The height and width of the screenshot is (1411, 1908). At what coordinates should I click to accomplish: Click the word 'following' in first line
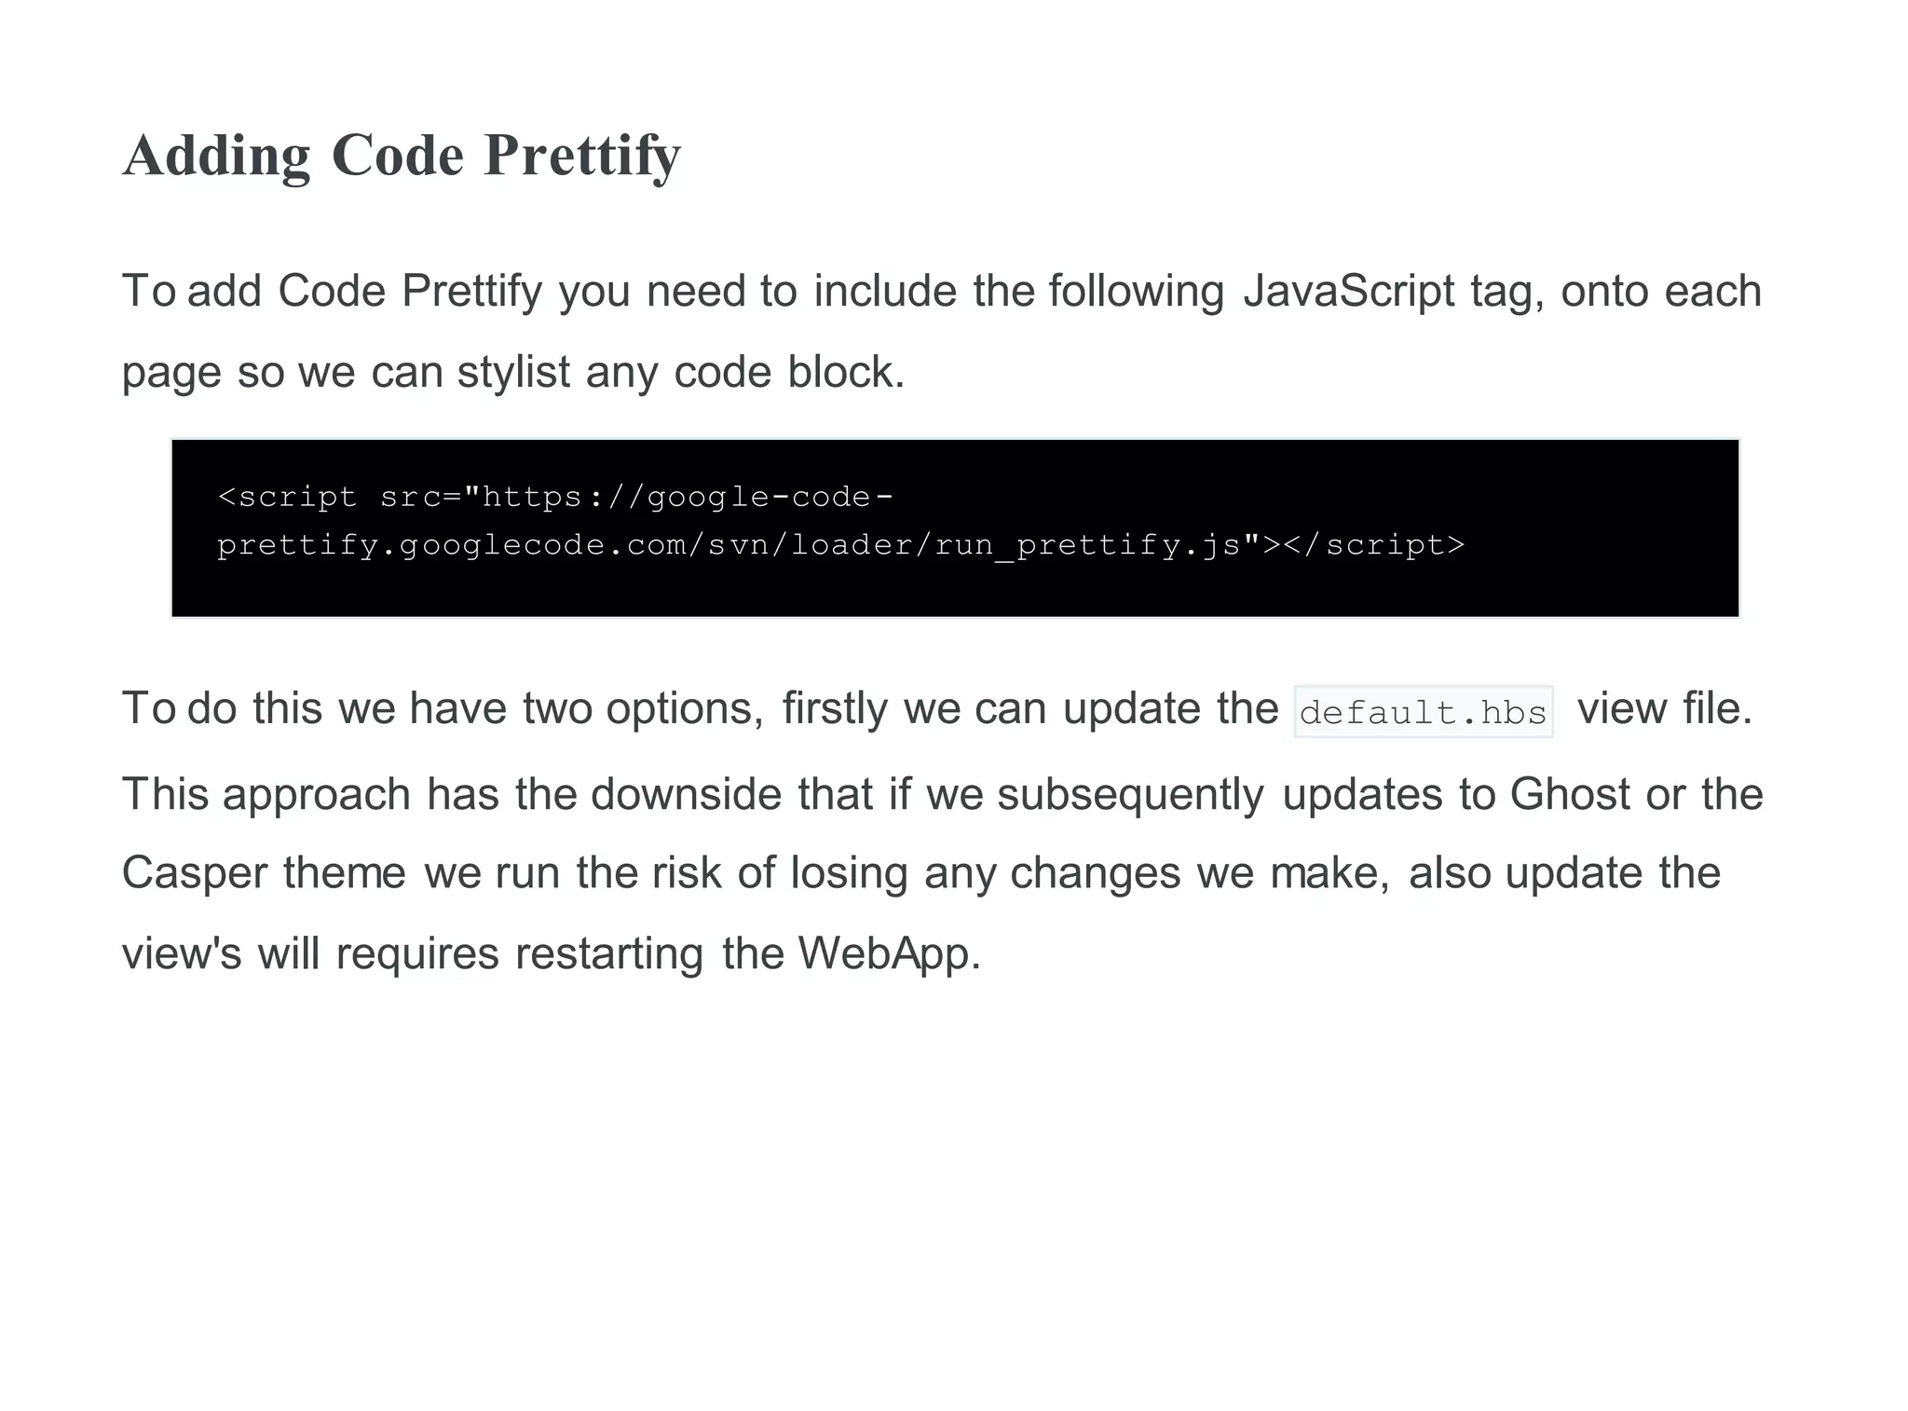(x=1136, y=293)
